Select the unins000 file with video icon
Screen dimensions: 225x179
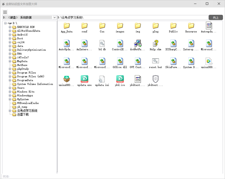click(x=209, y=61)
